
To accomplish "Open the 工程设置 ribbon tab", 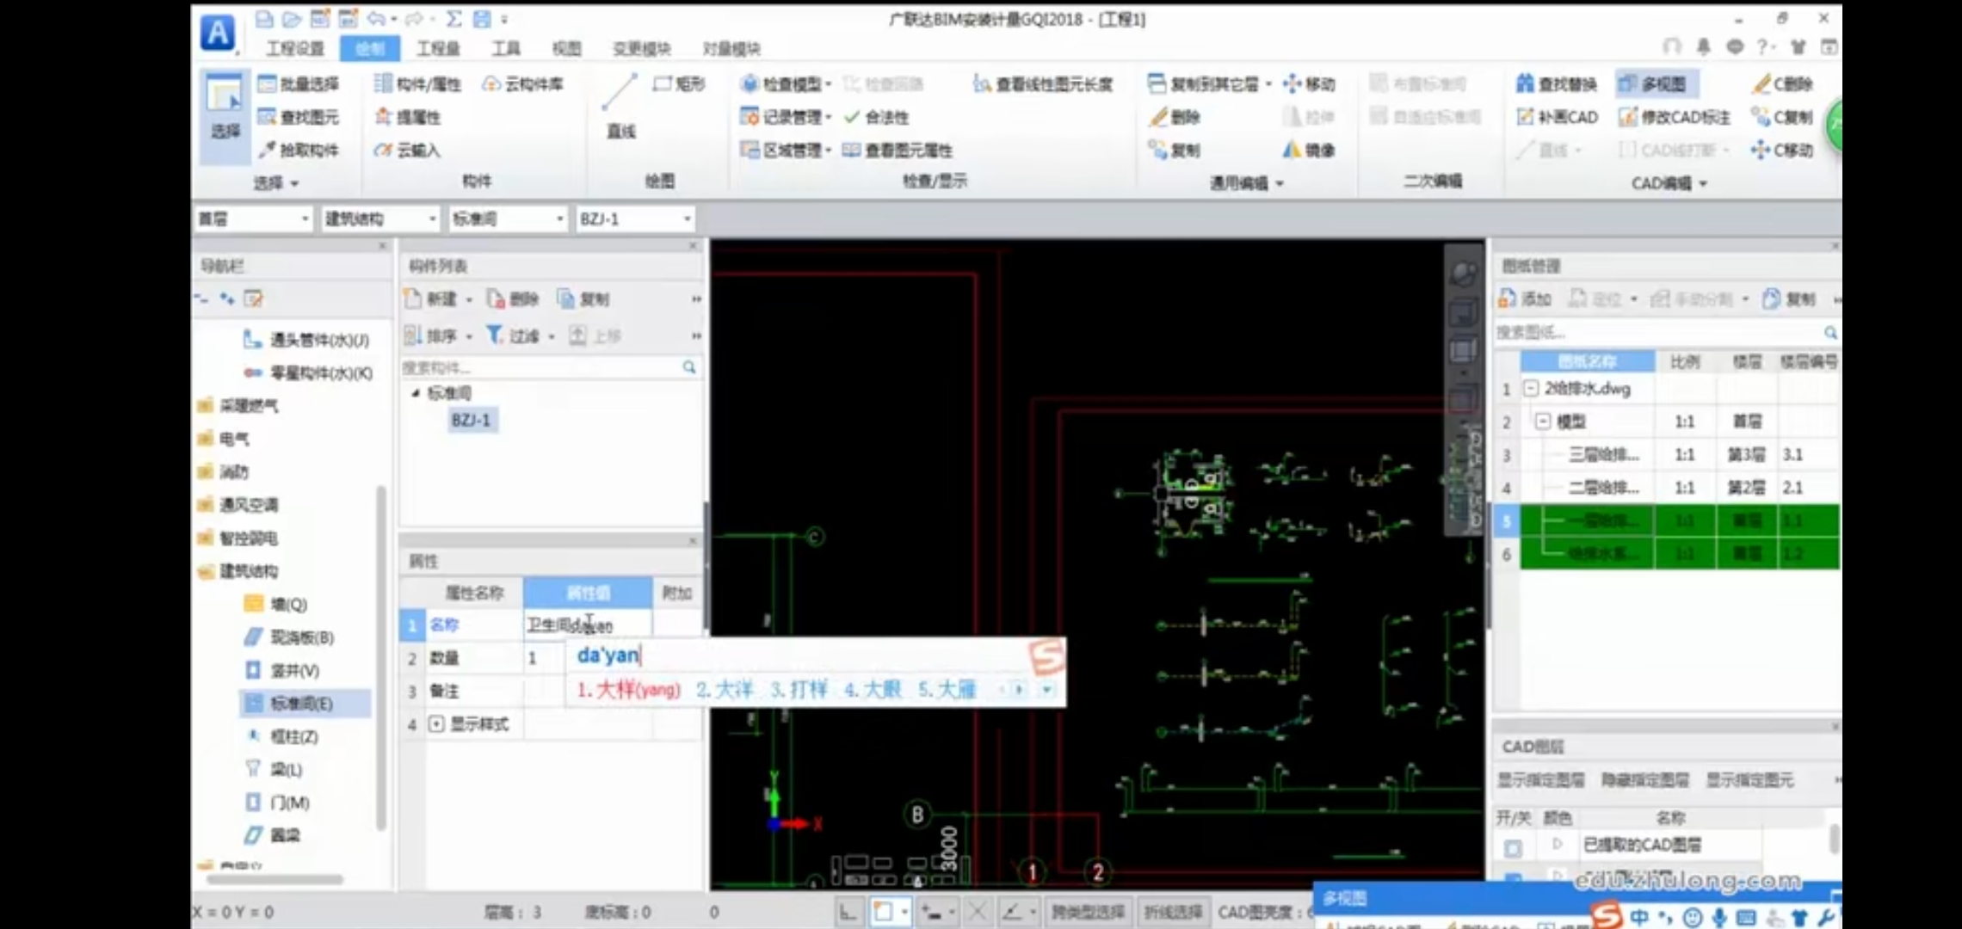I will click(x=294, y=48).
